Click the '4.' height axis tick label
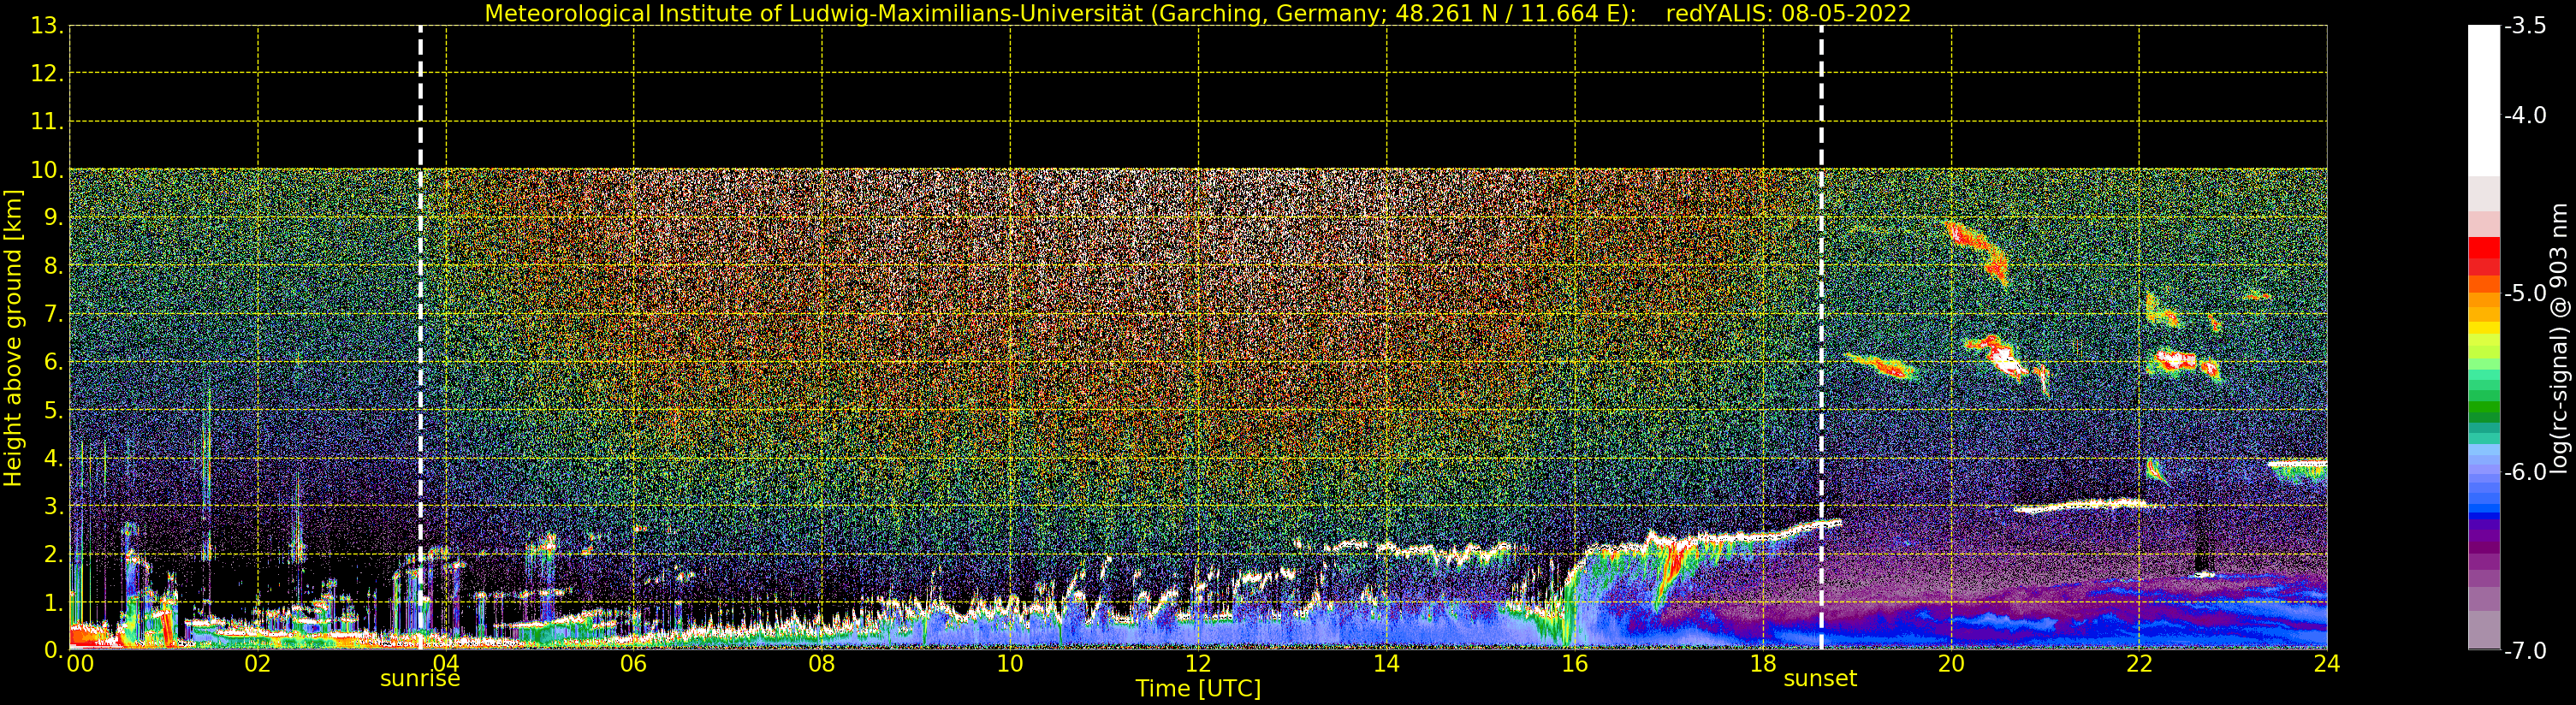The height and width of the screenshot is (705, 2576). 52,458
